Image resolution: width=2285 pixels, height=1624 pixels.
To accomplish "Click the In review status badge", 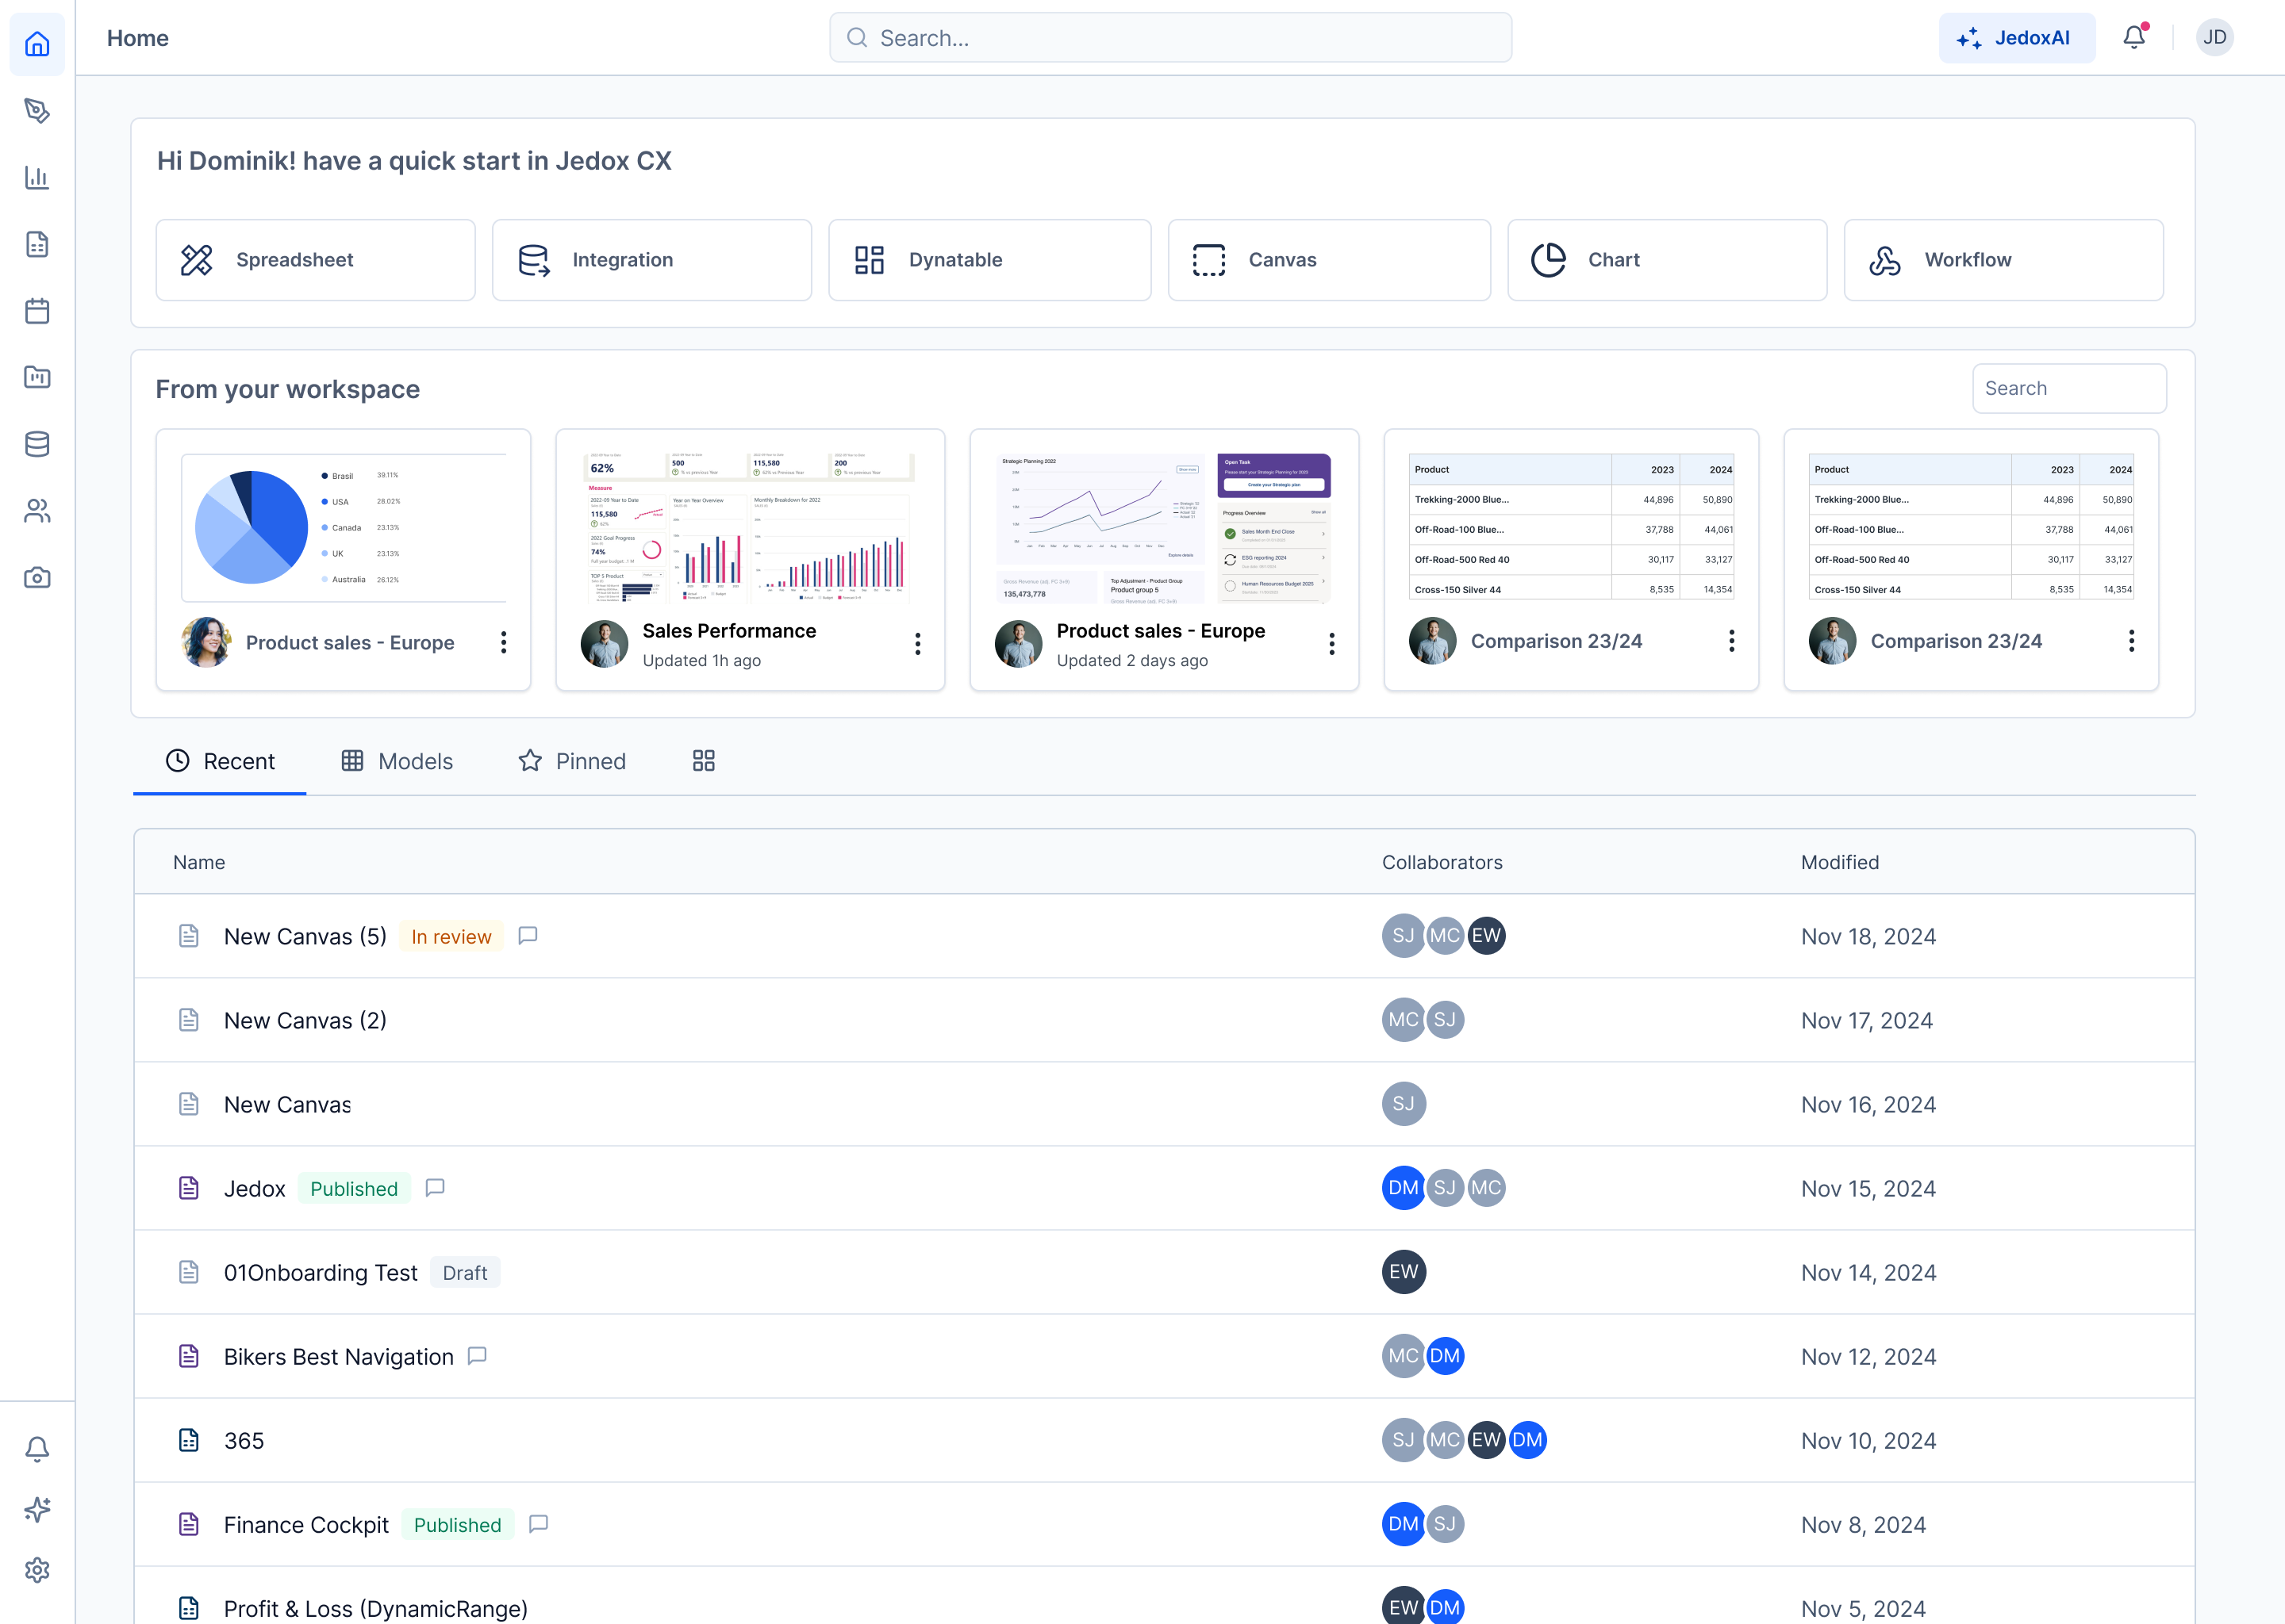I will click(451, 936).
